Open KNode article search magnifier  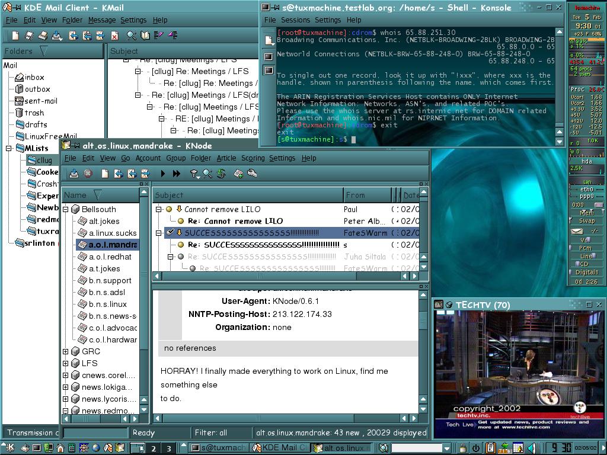tap(207, 174)
